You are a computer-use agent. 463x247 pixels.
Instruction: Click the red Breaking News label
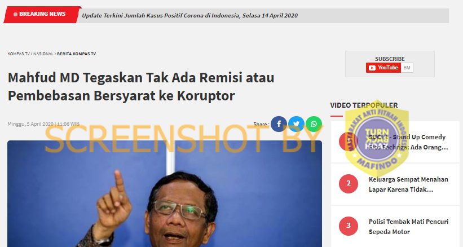click(41, 14)
